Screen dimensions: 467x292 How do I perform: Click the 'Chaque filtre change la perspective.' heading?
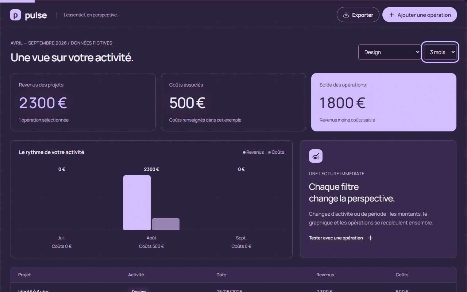tap(352, 193)
